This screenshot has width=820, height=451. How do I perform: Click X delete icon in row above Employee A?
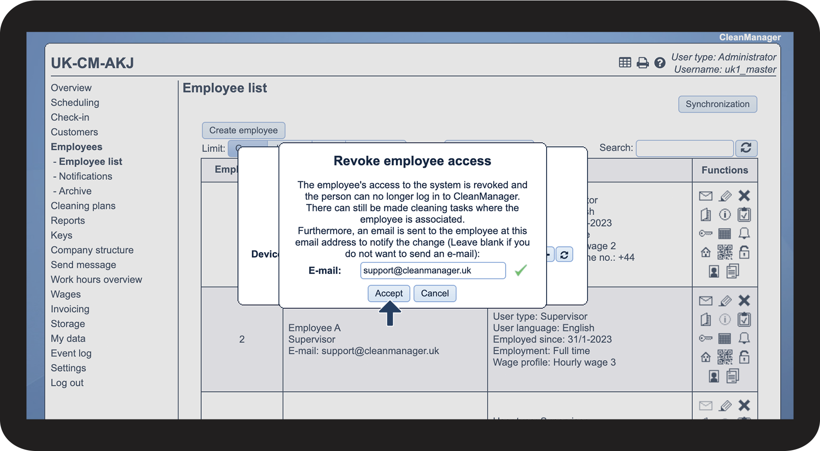click(744, 196)
